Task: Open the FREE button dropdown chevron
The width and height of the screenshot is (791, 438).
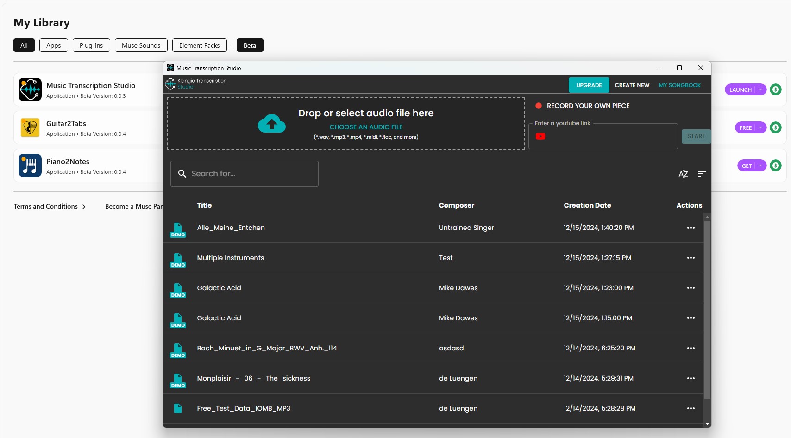Action: tap(760, 127)
